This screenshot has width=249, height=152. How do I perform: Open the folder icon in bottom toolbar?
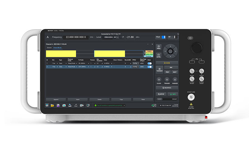(52, 105)
